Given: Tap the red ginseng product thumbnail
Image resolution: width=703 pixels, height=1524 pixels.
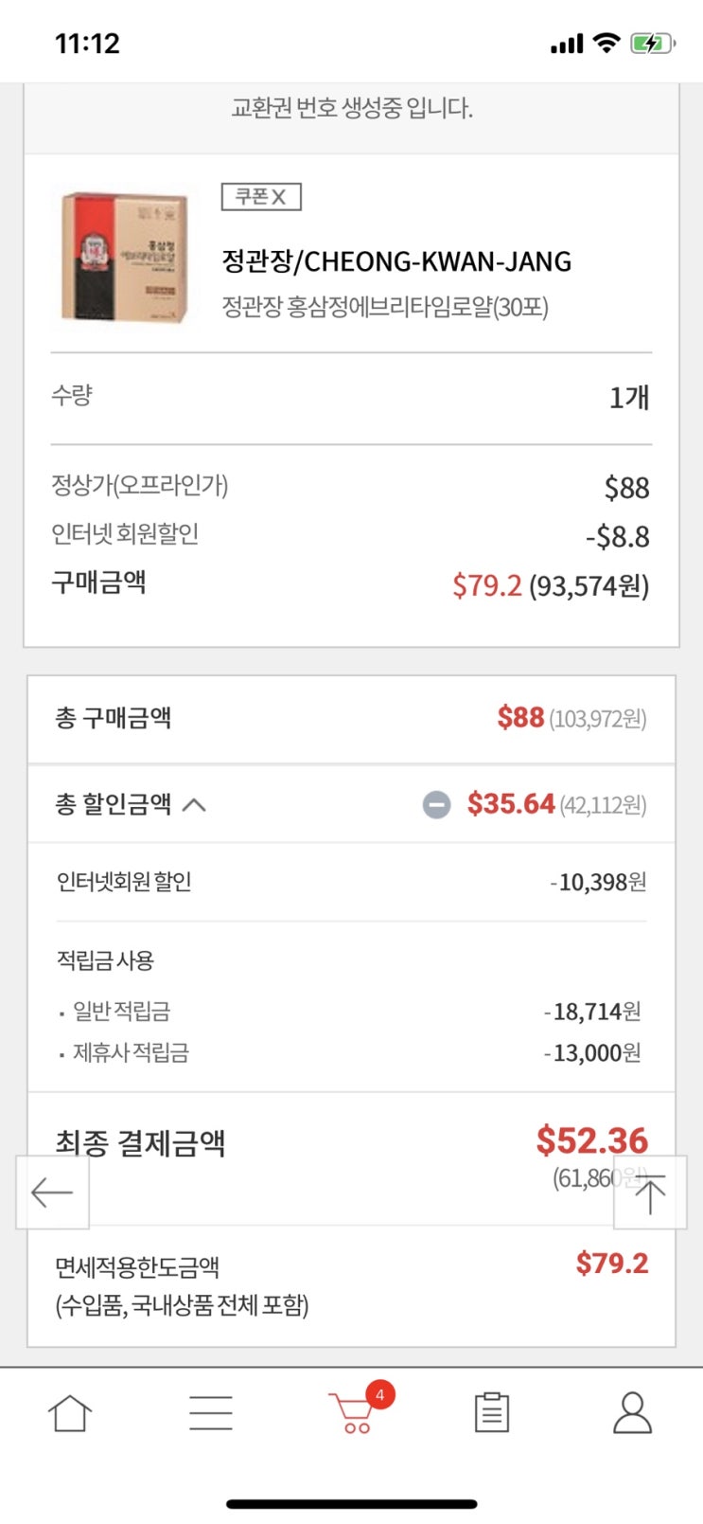Looking at the screenshot, I should [124, 257].
